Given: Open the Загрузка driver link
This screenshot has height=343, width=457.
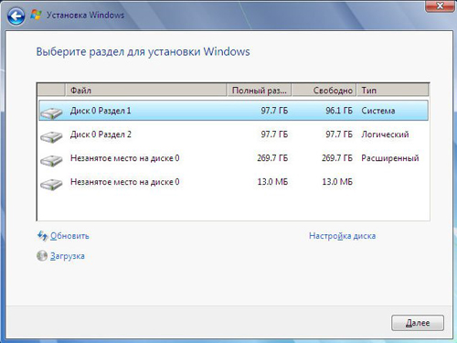Looking at the screenshot, I should tap(68, 256).
